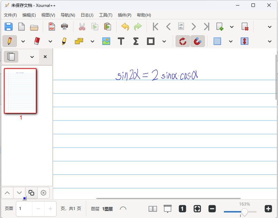
Task: Toggle the rotation snapping button
Action: pos(182,41)
